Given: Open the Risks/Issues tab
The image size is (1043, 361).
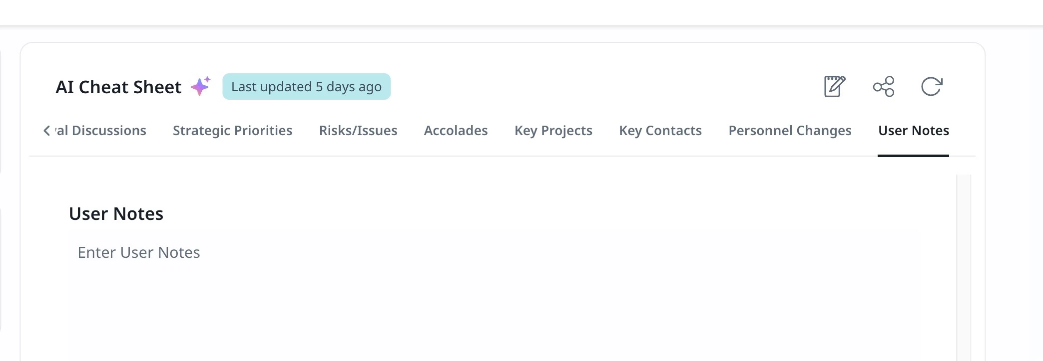Looking at the screenshot, I should [x=358, y=131].
